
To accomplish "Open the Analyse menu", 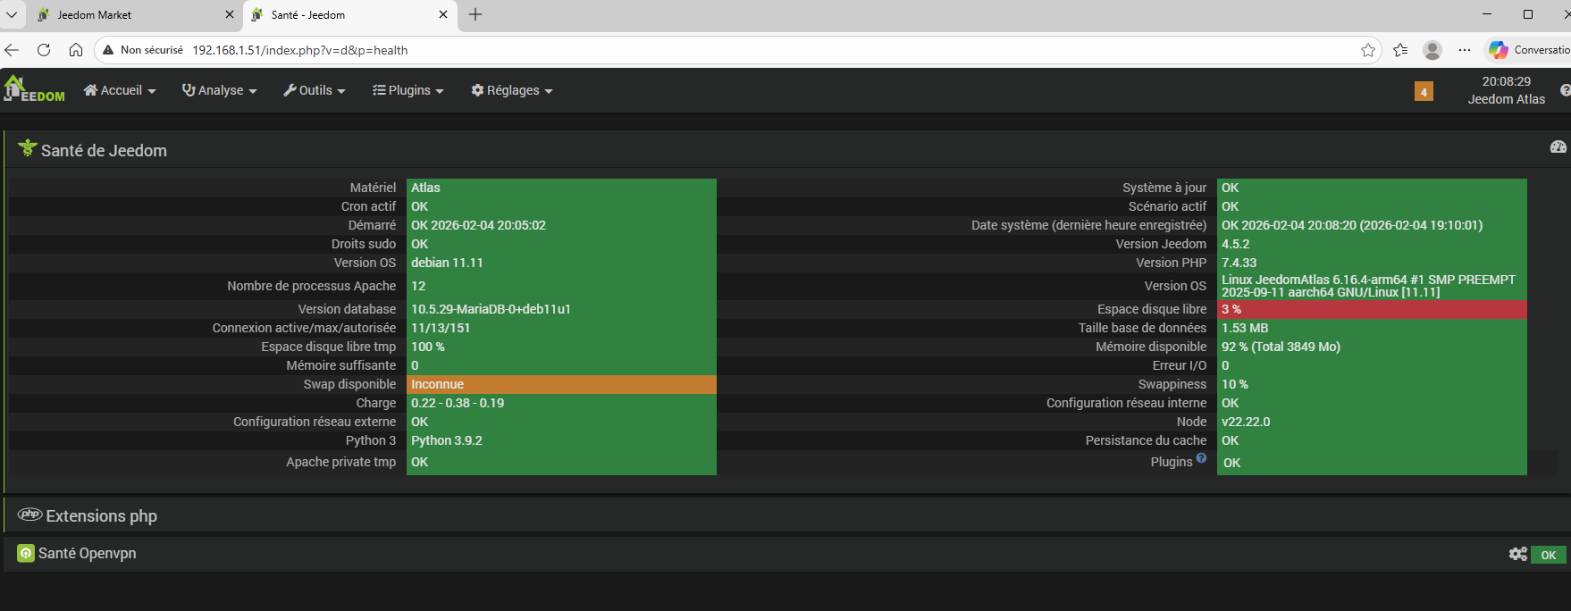I will click(x=219, y=90).
